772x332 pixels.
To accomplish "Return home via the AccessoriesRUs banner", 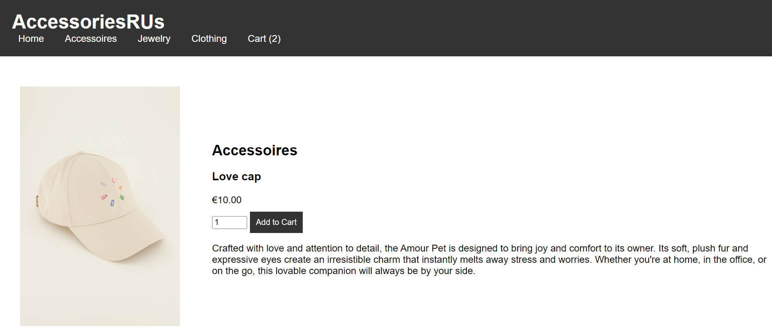I will (x=88, y=21).
